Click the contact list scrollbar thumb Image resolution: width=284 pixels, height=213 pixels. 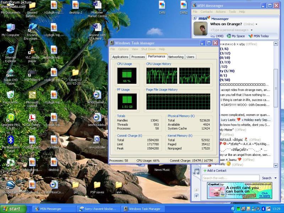(x=276, y=88)
